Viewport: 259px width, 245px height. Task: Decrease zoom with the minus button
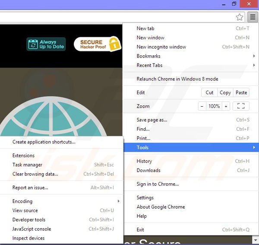tap(202, 106)
